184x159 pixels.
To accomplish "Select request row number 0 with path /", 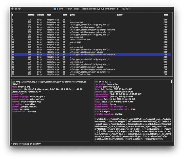I will (x=91, y=20).
